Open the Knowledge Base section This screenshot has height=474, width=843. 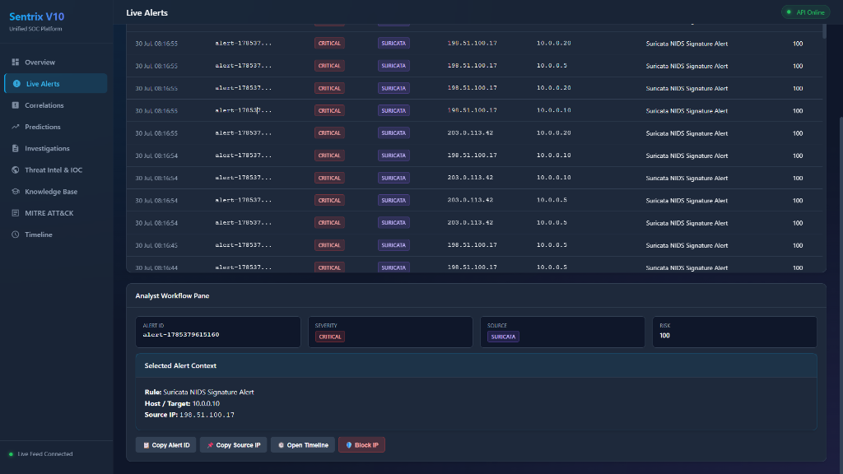click(55, 191)
